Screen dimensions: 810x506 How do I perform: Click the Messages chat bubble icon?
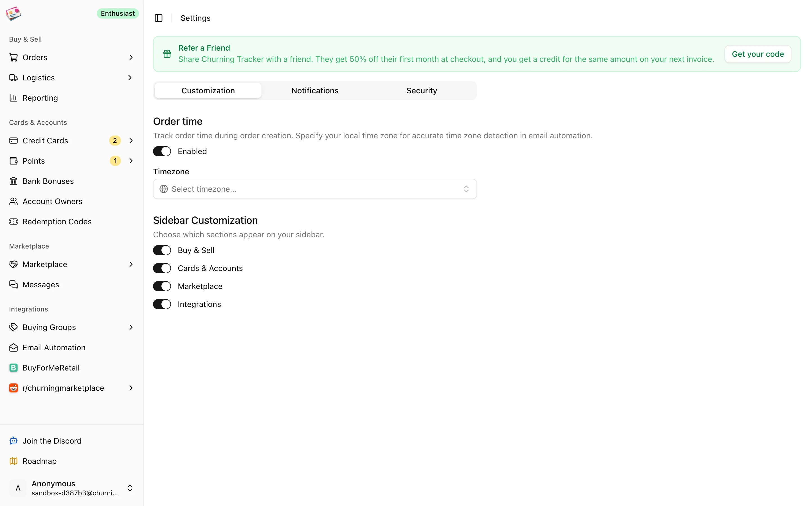[13, 284]
